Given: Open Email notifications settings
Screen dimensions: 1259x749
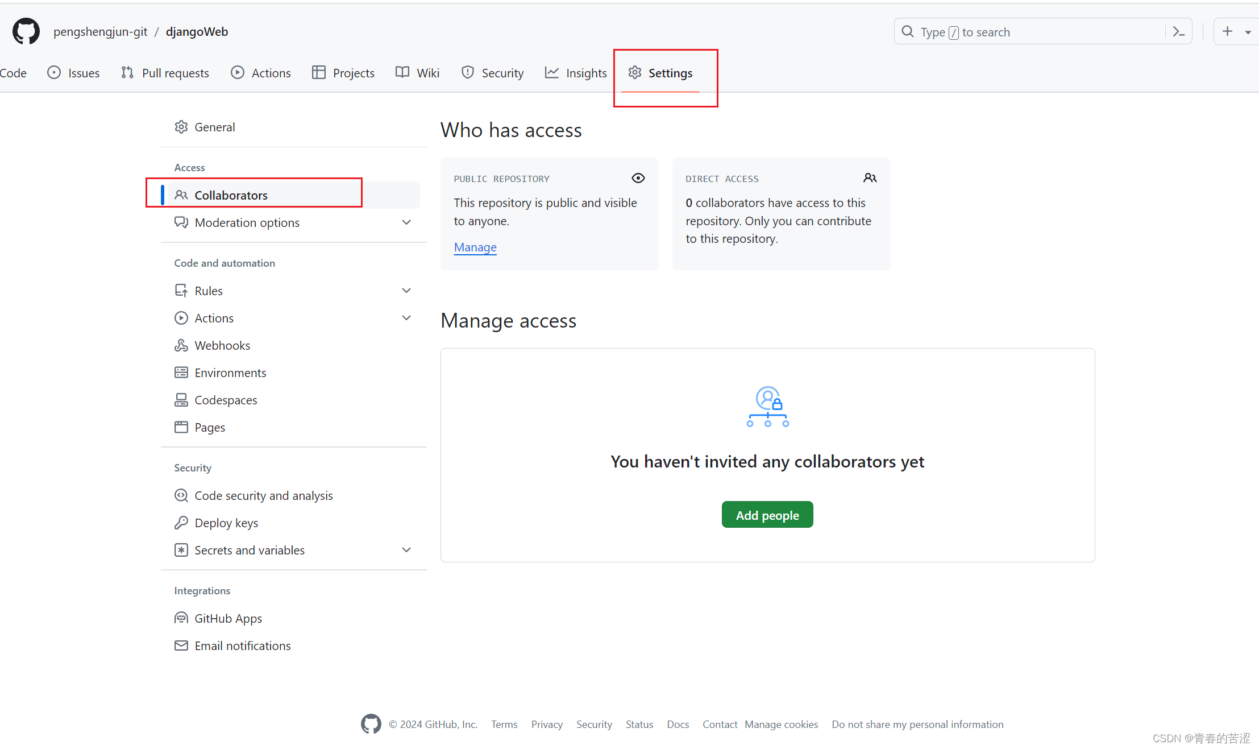Looking at the screenshot, I should (x=242, y=645).
